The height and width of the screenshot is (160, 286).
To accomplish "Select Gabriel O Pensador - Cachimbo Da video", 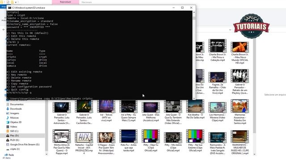I will 84,112.
